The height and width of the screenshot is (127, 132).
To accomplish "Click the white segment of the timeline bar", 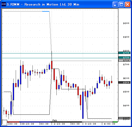I will click(97, 122).
